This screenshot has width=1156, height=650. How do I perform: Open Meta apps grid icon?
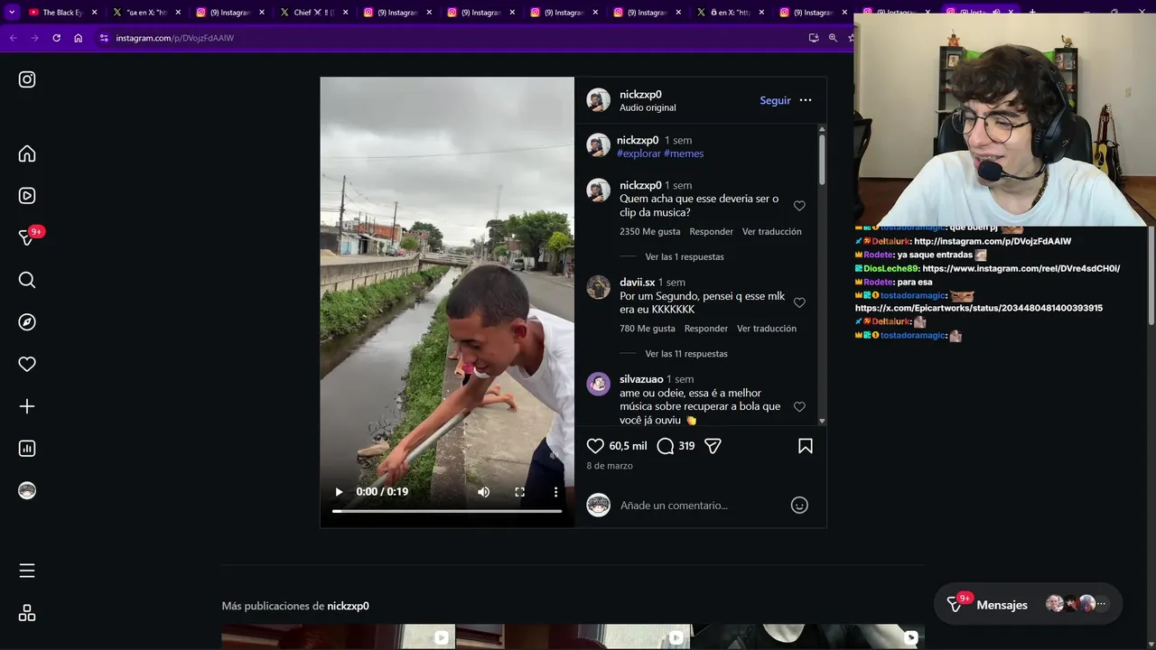(x=27, y=613)
